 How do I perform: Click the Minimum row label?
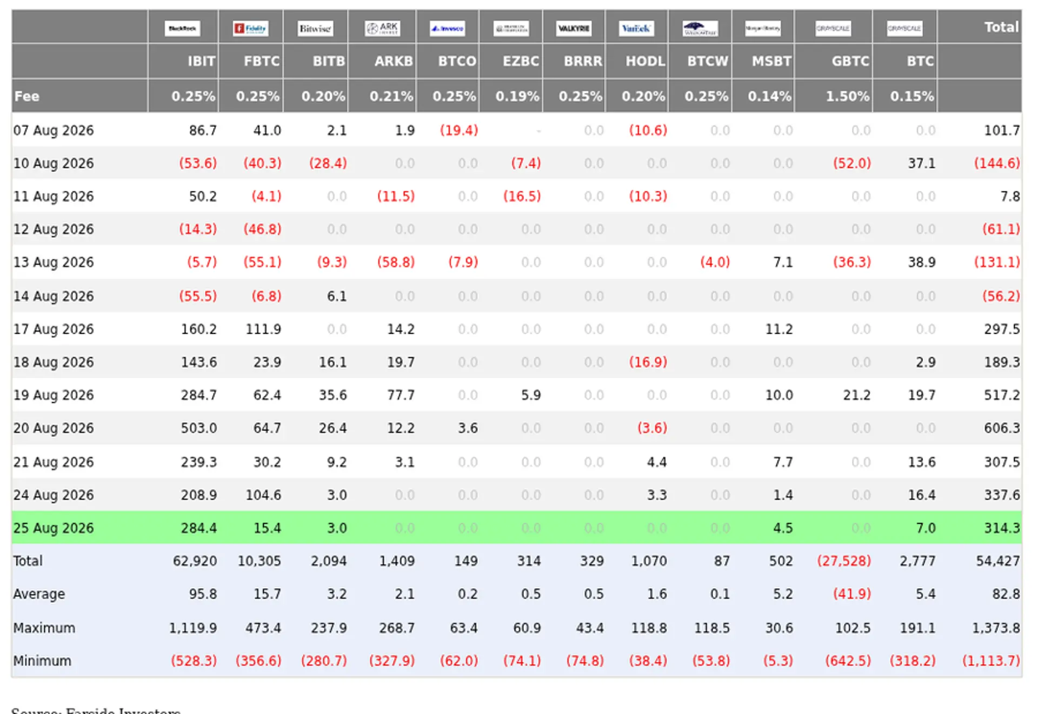click(42, 661)
